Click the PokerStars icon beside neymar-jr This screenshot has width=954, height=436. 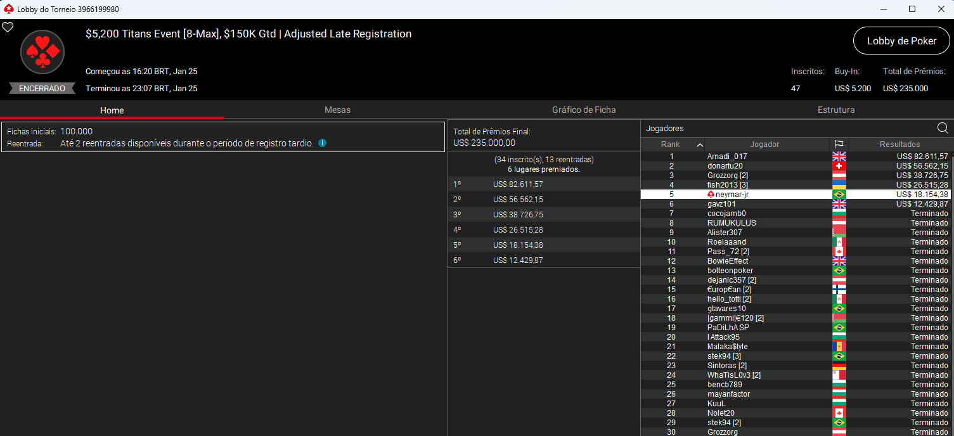[711, 195]
